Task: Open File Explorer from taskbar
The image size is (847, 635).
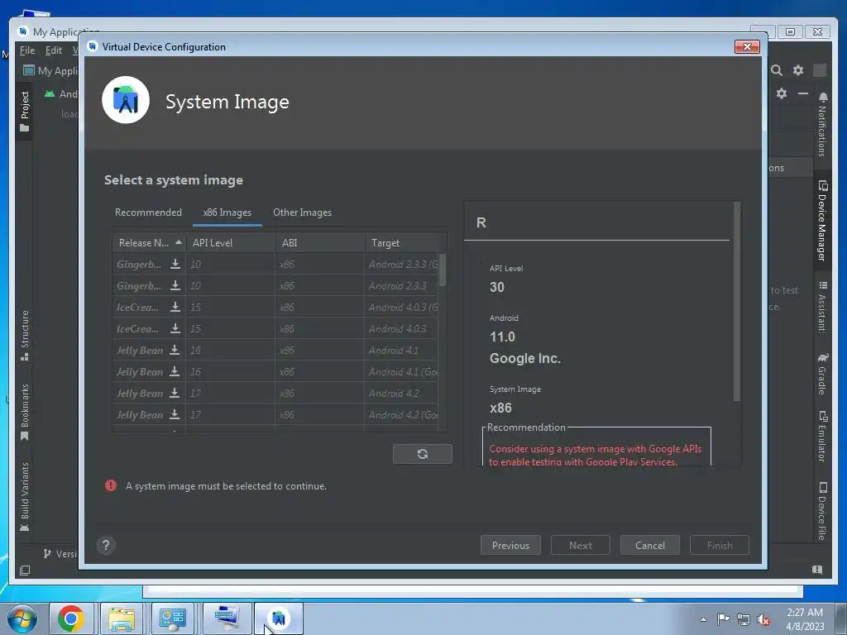Action: click(122, 618)
